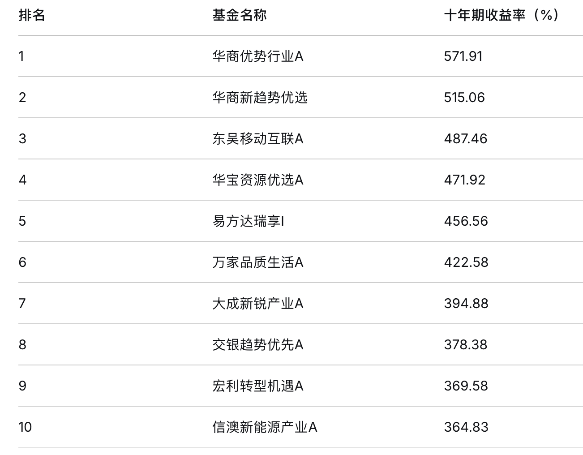Select fund name 华商新趋势优选

coord(260,98)
